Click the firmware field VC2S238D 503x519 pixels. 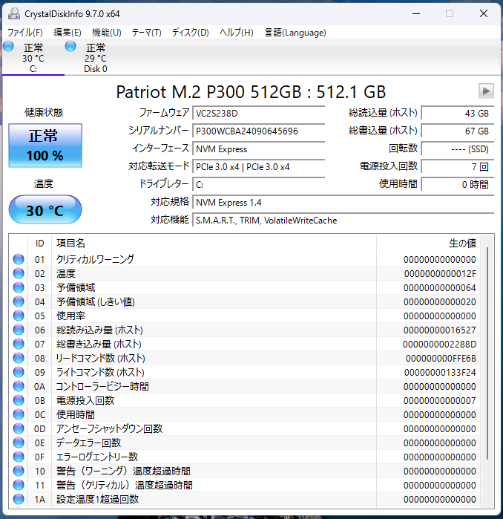pos(259,113)
